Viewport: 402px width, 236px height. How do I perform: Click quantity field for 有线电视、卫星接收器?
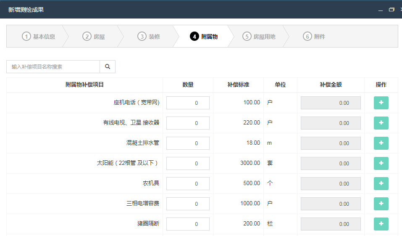pyautogui.click(x=188, y=123)
